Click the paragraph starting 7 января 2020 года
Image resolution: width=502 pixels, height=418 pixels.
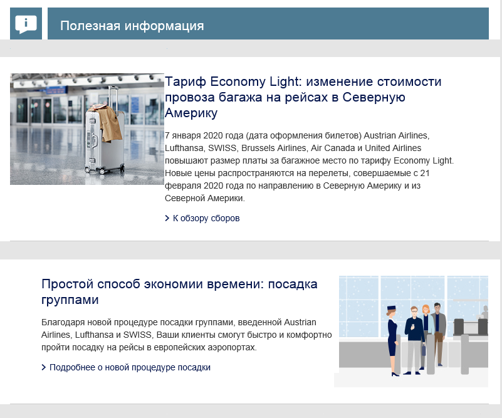[x=309, y=167]
